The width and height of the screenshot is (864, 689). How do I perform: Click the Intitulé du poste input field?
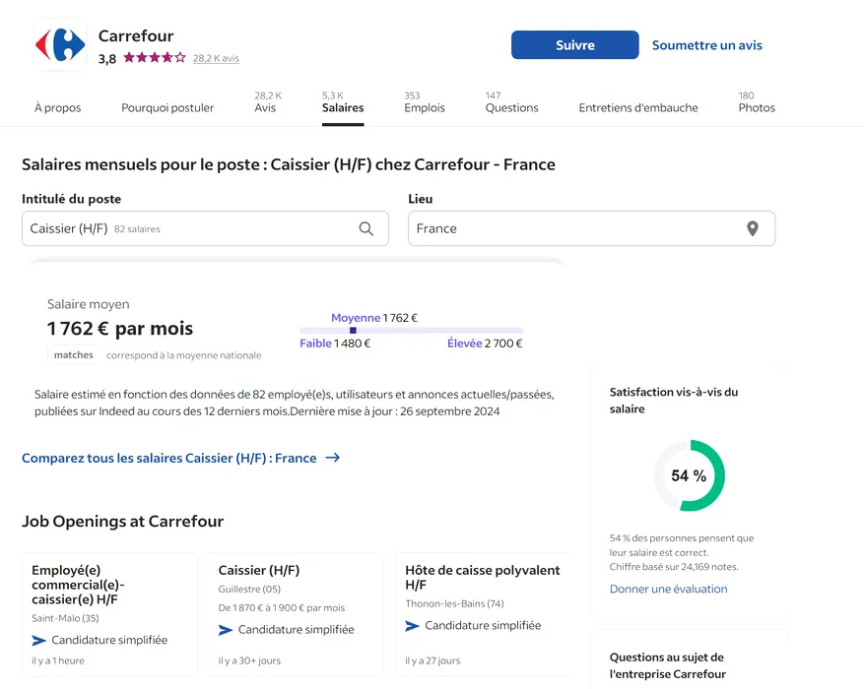pos(187,228)
